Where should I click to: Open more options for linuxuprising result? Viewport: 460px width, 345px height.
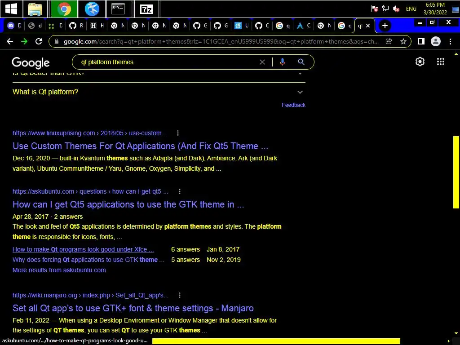point(178,133)
